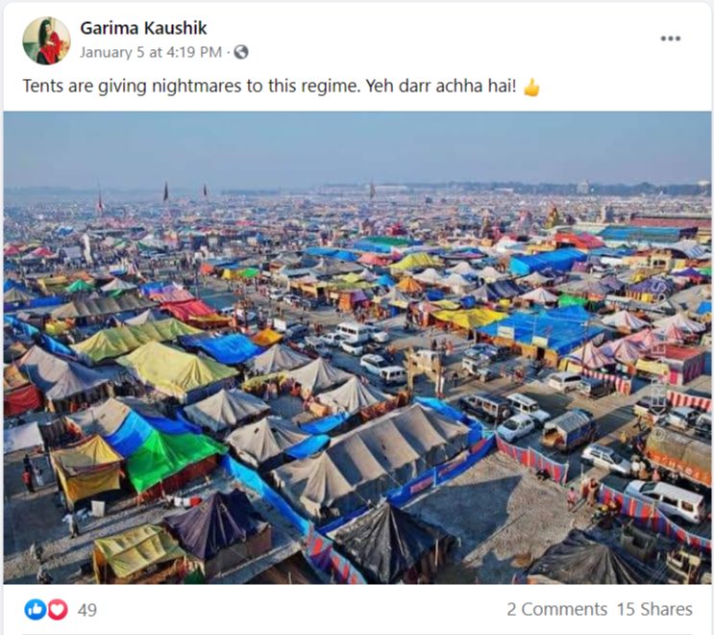The image size is (714, 635).
Task: View the 15 Shares list
Action: click(654, 609)
